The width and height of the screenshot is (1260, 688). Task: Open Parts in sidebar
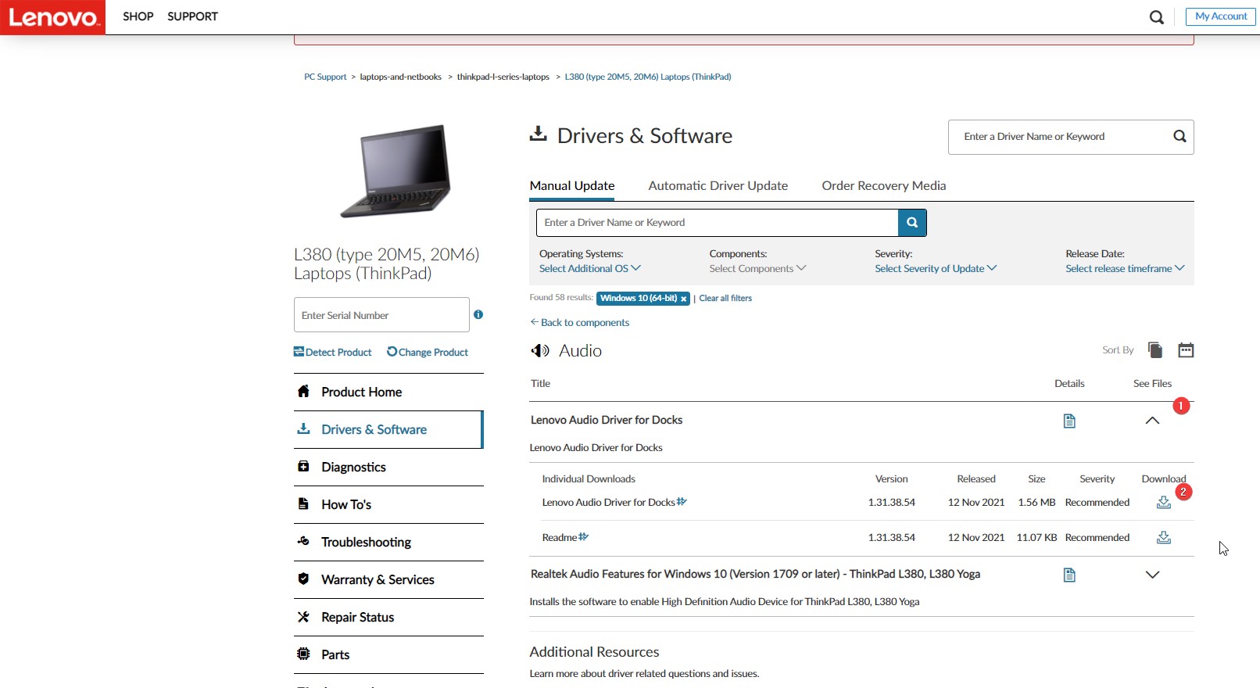[x=388, y=655]
